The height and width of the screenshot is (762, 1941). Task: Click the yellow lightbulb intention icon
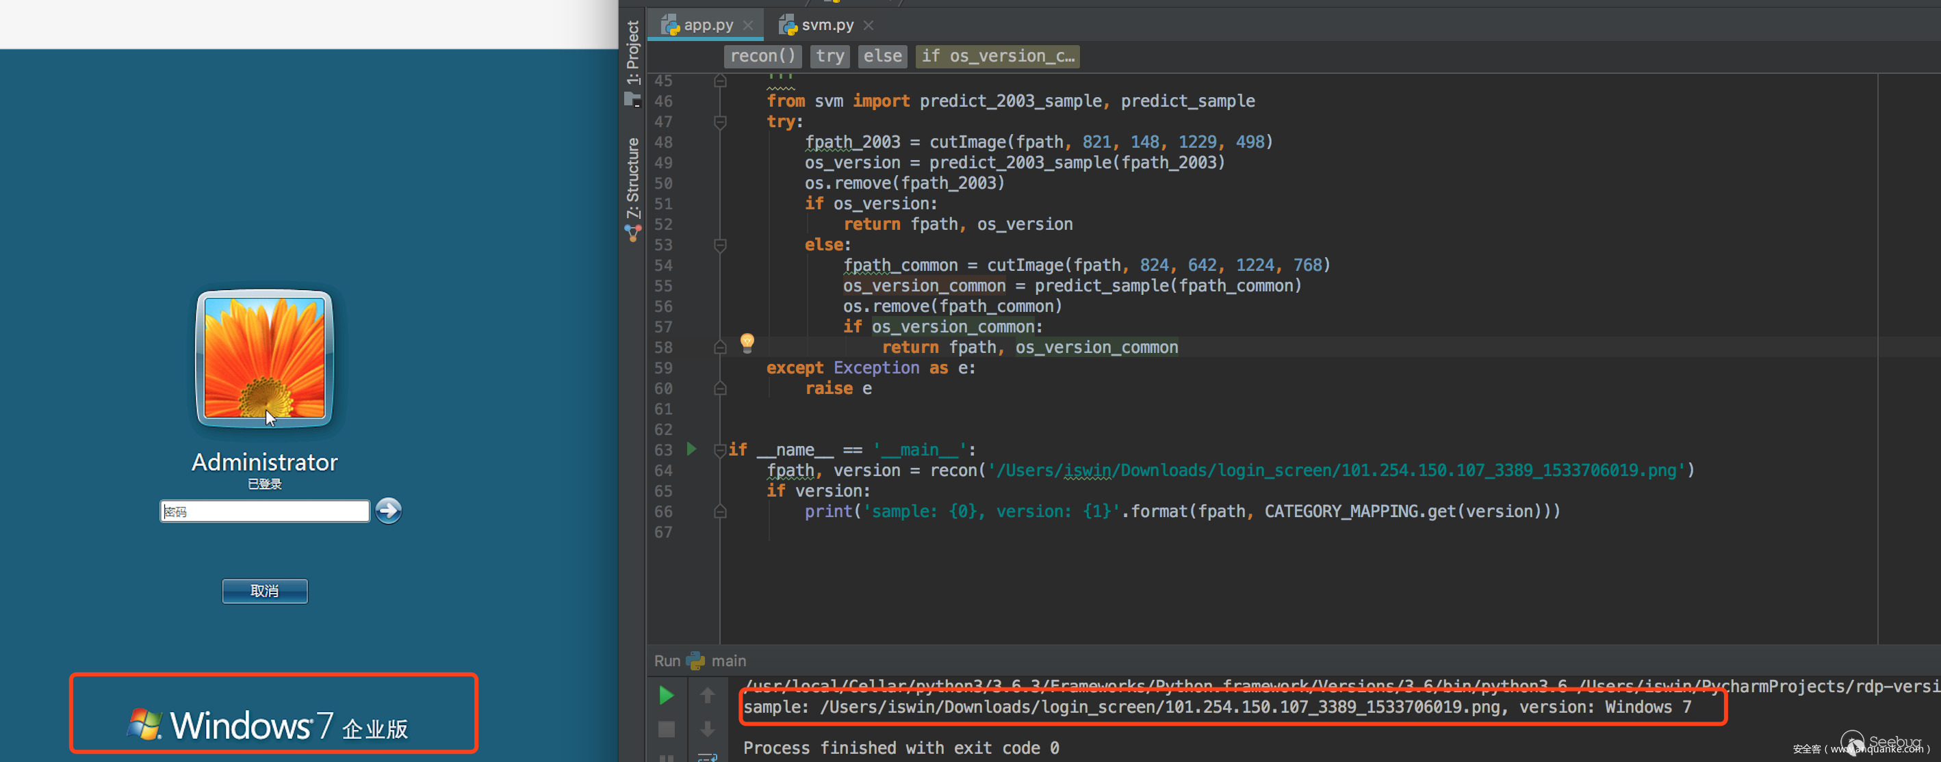(747, 343)
